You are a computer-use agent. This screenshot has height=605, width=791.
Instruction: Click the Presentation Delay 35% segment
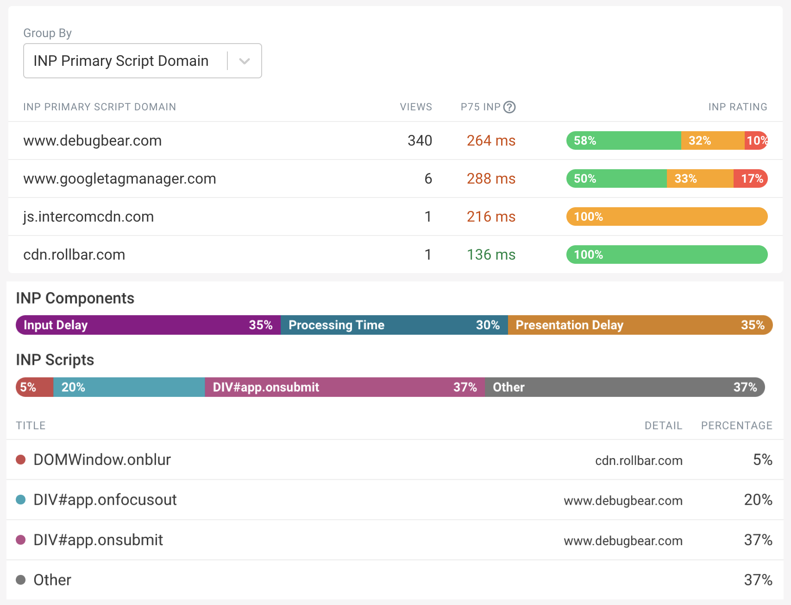(x=640, y=325)
